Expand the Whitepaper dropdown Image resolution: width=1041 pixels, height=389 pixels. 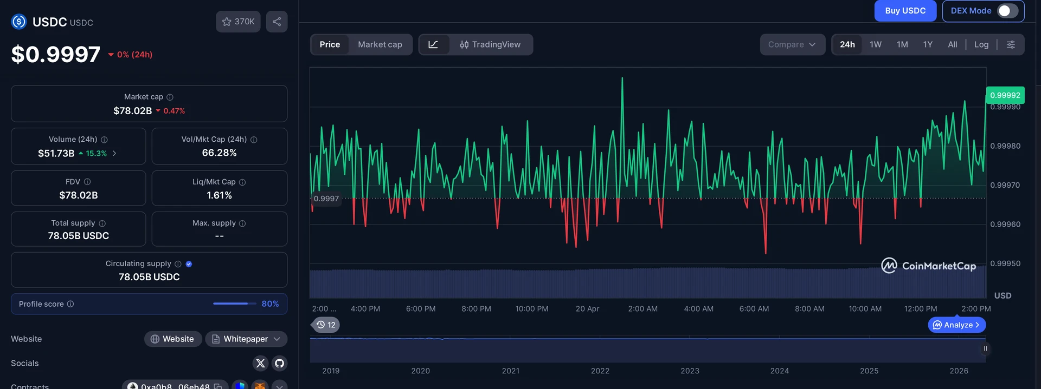coord(246,339)
